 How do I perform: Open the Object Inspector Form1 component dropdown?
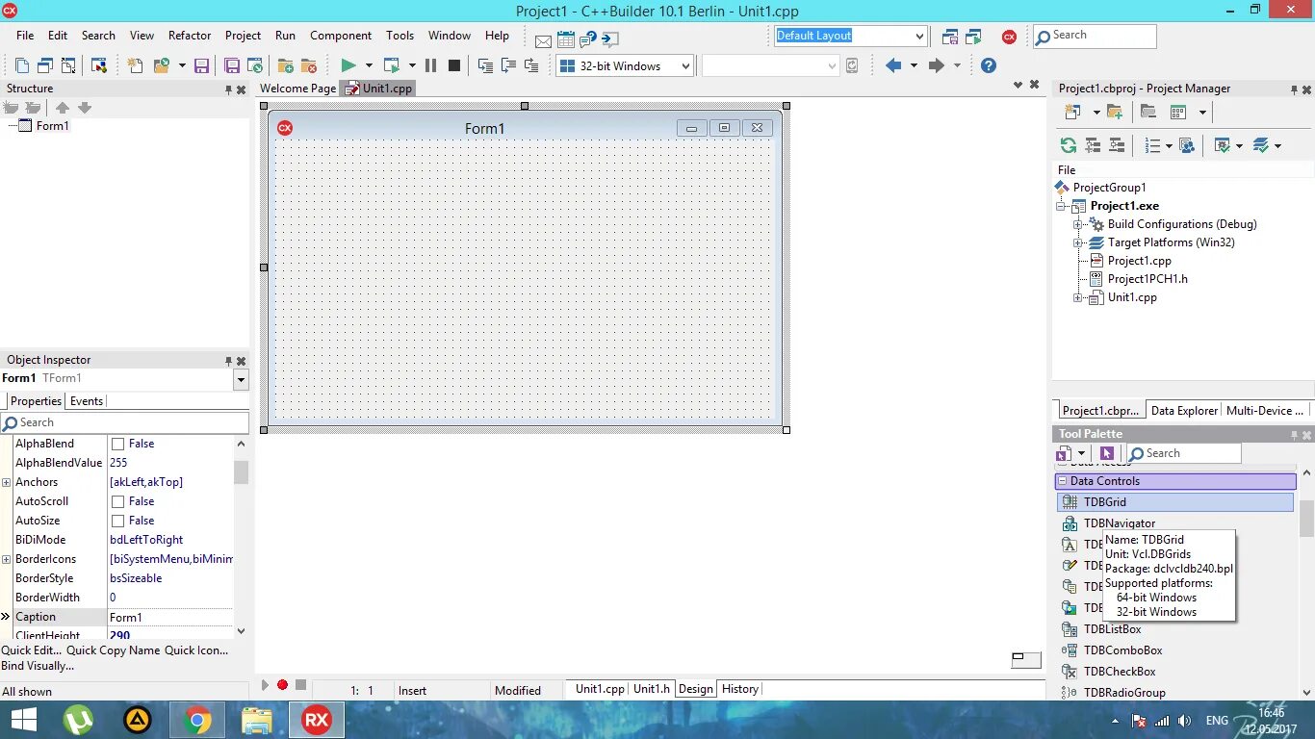[x=241, y=379]
